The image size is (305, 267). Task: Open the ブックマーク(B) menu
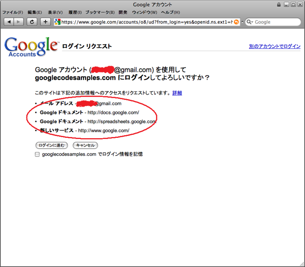tap(100, 13)
